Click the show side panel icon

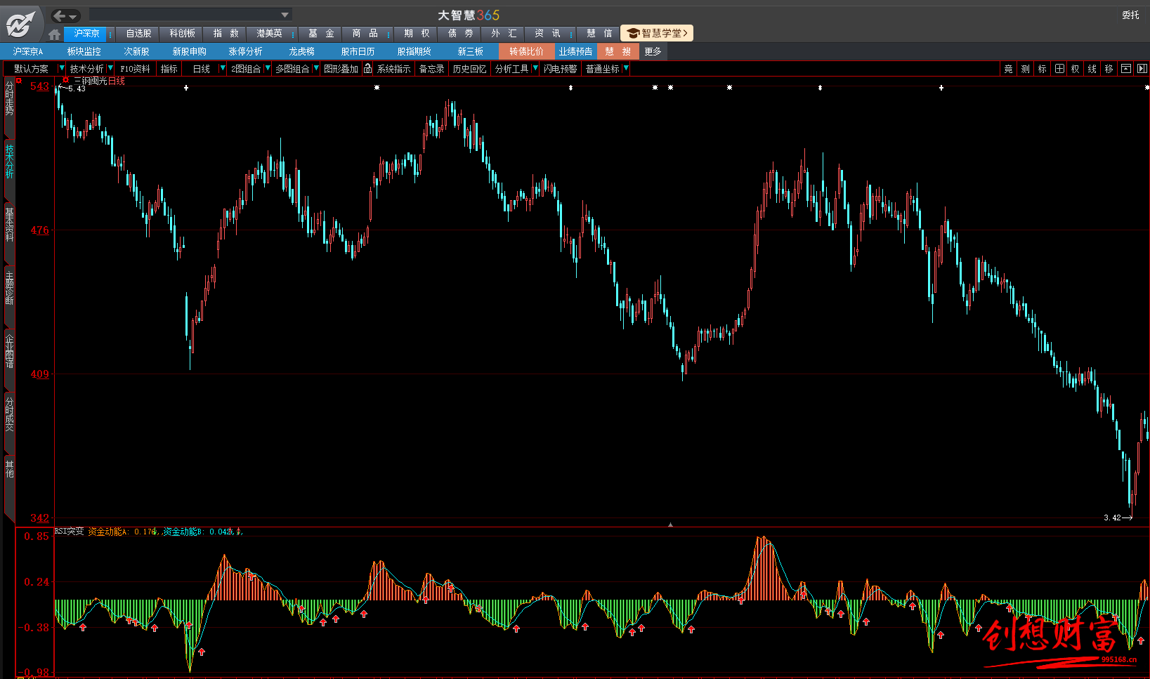click(1142, 69)
